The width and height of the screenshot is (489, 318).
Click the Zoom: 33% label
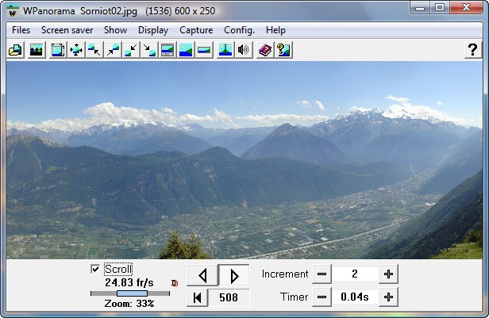[129, 304]
